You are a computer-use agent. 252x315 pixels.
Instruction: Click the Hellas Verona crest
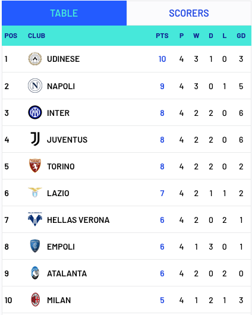pyautogui.click(x=35, y=219)
